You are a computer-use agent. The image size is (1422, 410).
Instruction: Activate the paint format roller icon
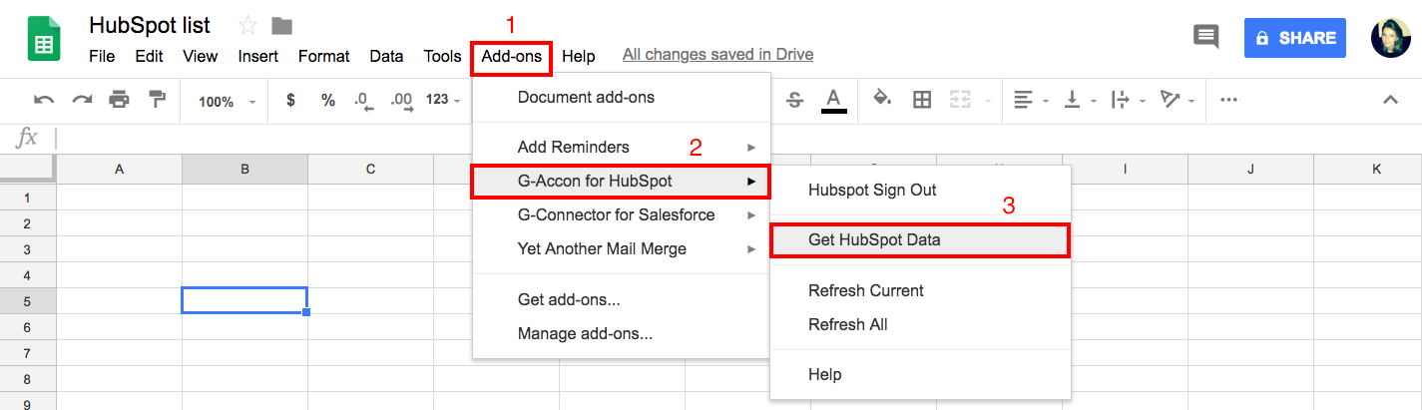click(x=157, y=100)
